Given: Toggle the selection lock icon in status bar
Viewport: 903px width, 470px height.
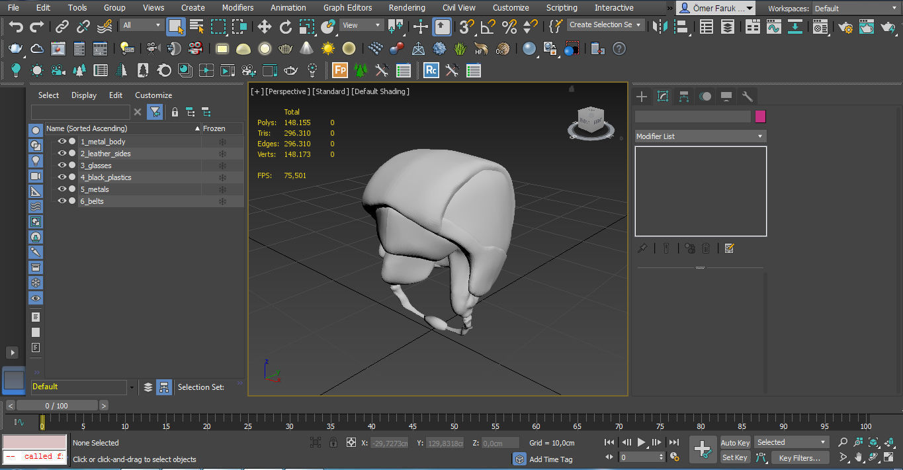Looking at the screenshot, I should pos(333,442).
